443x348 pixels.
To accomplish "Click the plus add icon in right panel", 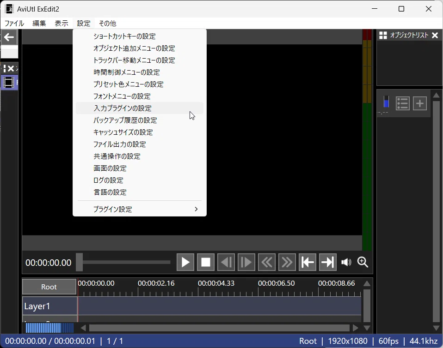I will 420,103.
